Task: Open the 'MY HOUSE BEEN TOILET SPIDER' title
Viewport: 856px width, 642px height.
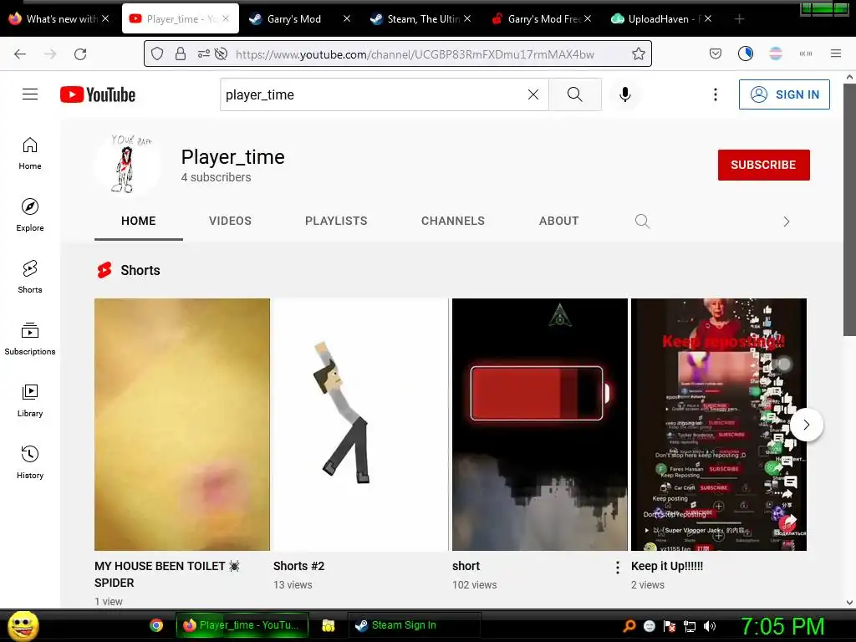Action: click(167, 574)
